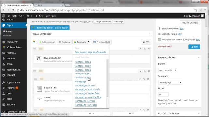The image size is (209, 117).
Task: Click the Edit link next to Visibility
Action: point(179,34)
